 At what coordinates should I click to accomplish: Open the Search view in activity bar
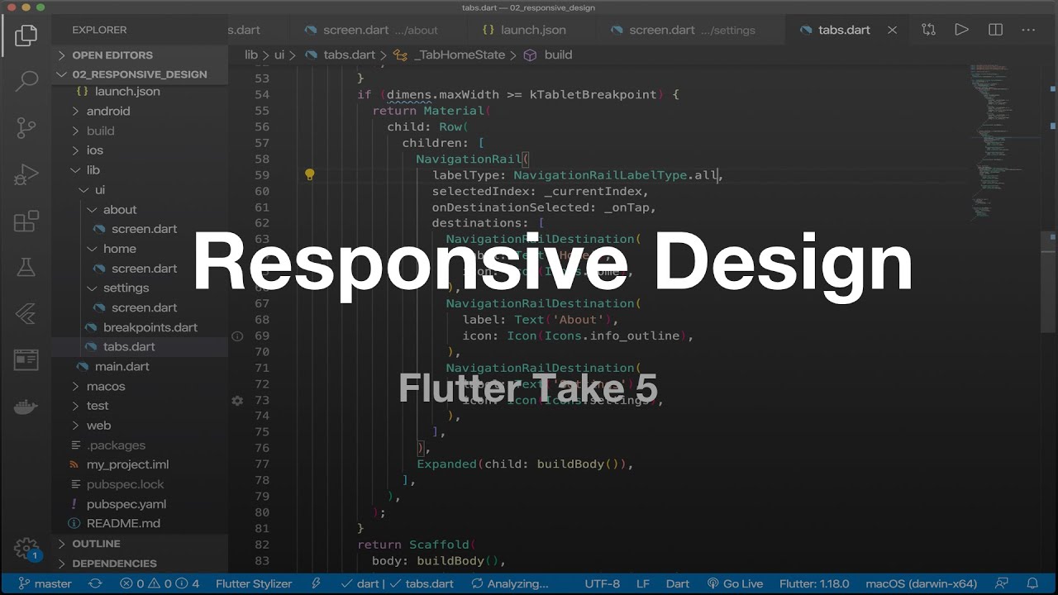click(x=26, y=81)
